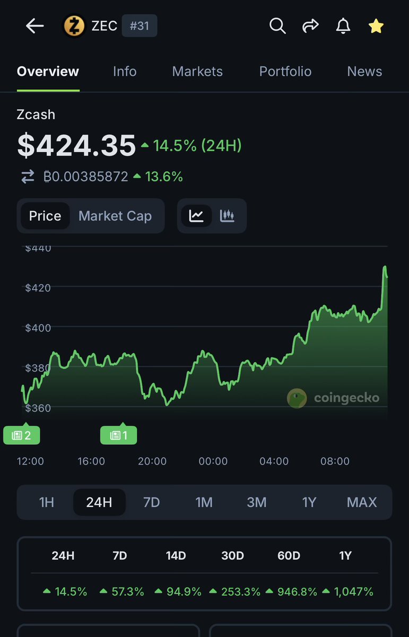Swap currency using the exchange arrows icon

[x=28, y=177]
